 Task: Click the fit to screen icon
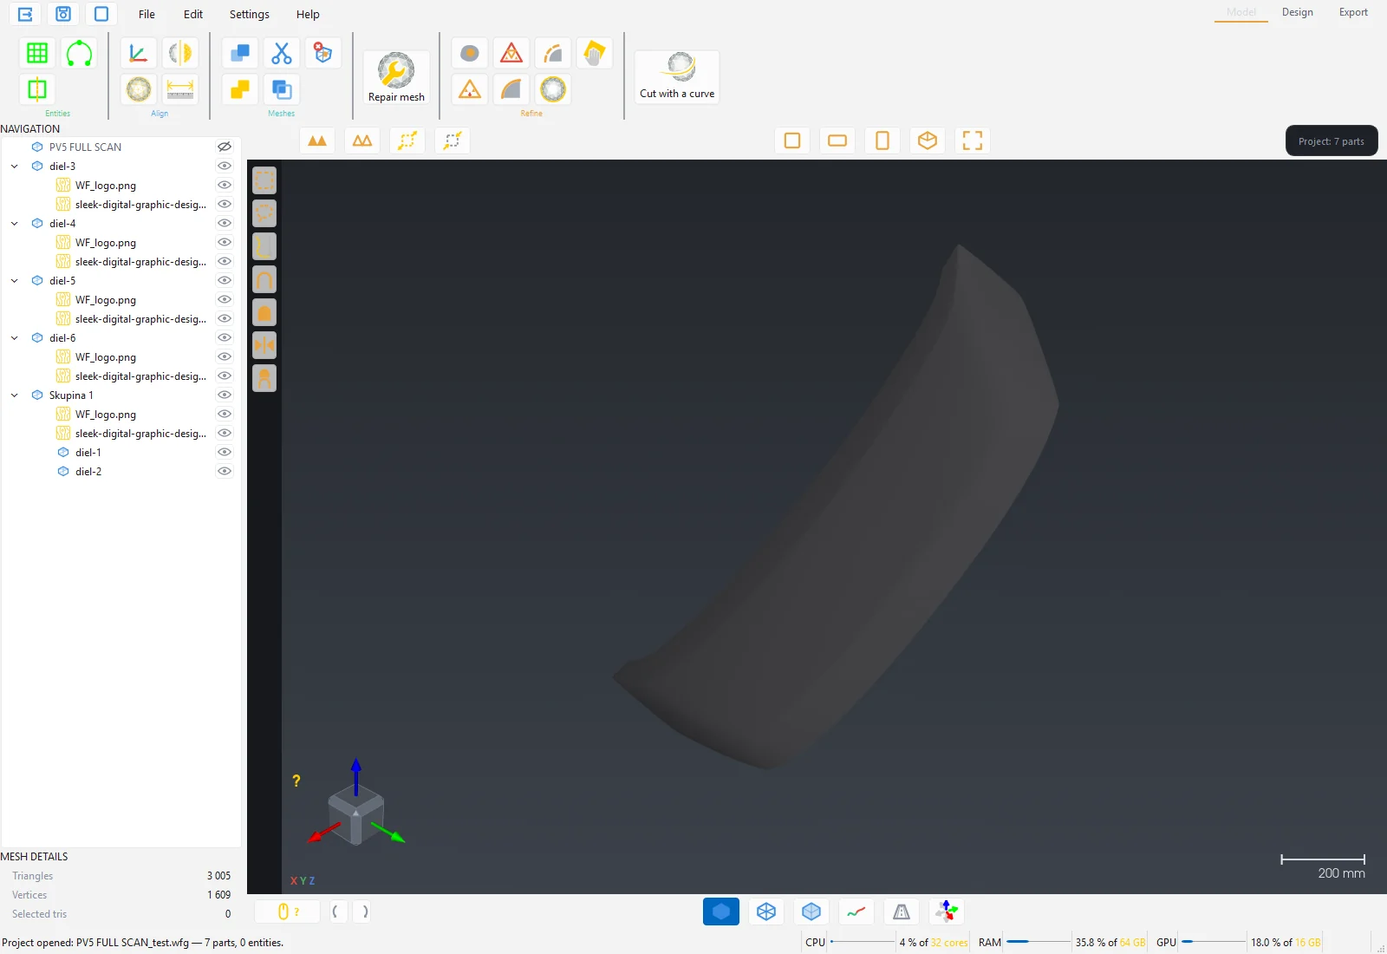pyautogui.click(x=973, y=140)
